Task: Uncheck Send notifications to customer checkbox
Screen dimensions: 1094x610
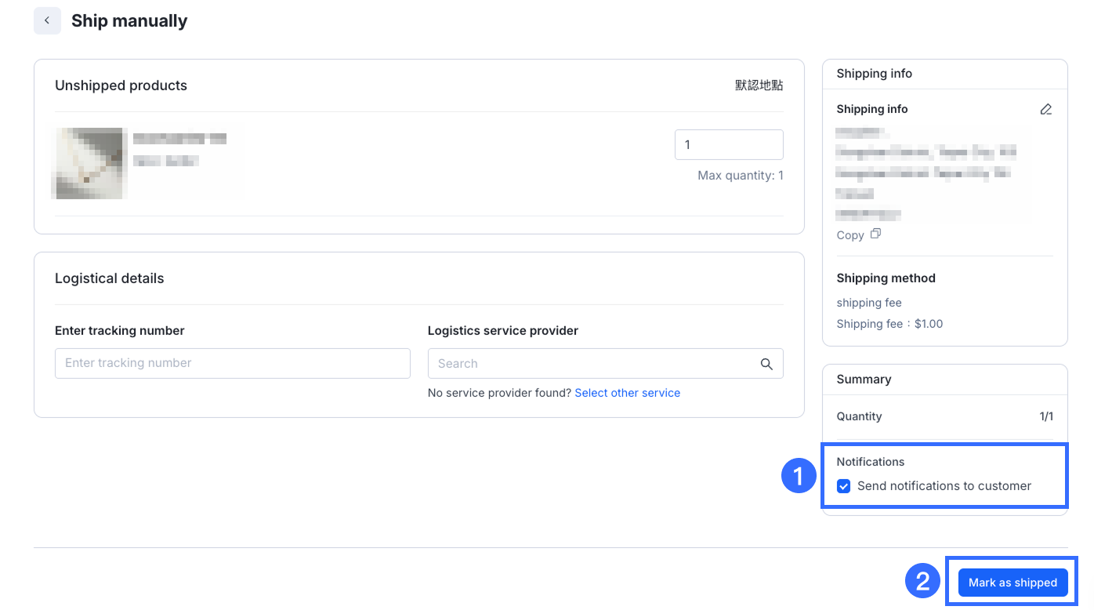Action: tap(844, 486)
